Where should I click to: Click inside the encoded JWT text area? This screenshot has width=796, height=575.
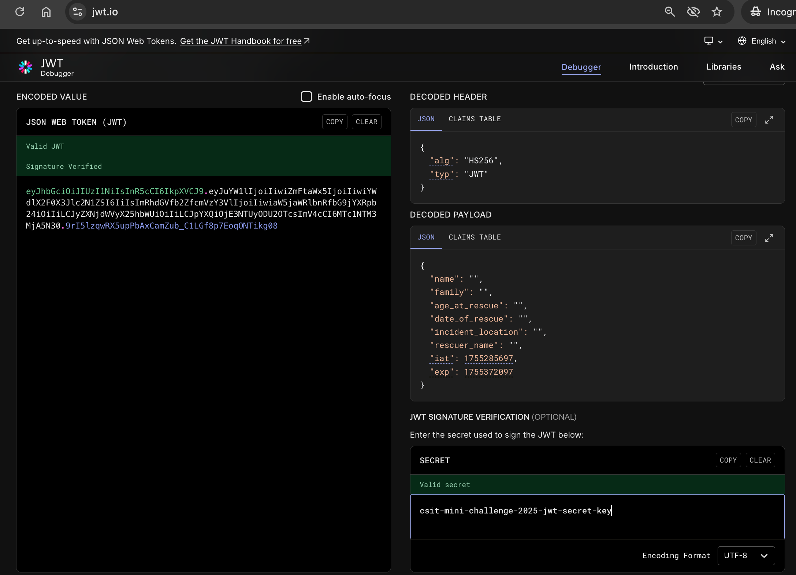pos(203,374)
